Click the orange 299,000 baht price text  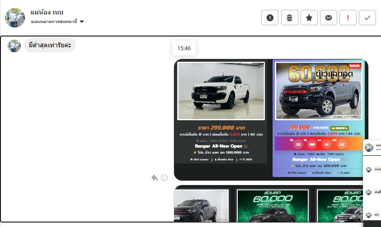tap(221, 127)
